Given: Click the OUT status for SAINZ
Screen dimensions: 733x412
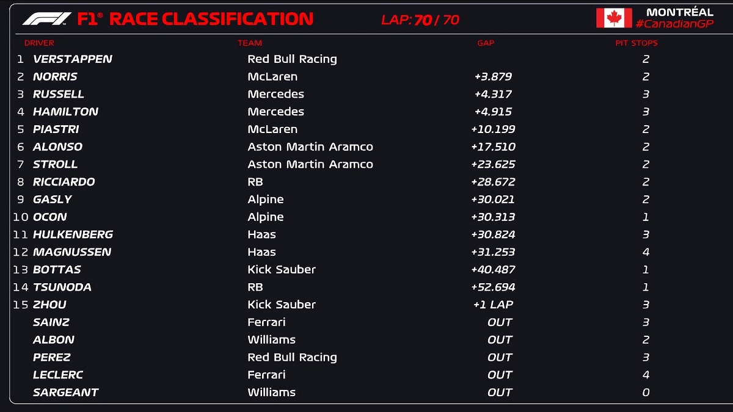Looking at the screenshot, I should [x=500, y=322].
